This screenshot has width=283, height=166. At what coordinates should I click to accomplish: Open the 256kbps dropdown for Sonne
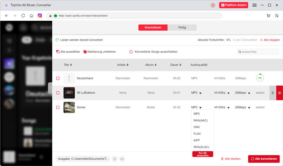(x=249, y=107)
